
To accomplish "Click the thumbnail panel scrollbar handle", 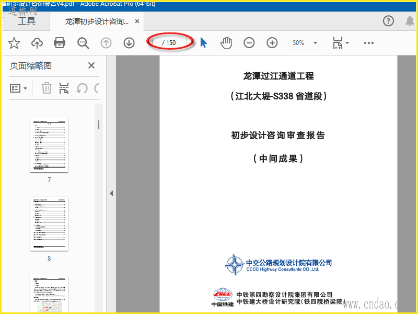I will click(x=99, y=125).
